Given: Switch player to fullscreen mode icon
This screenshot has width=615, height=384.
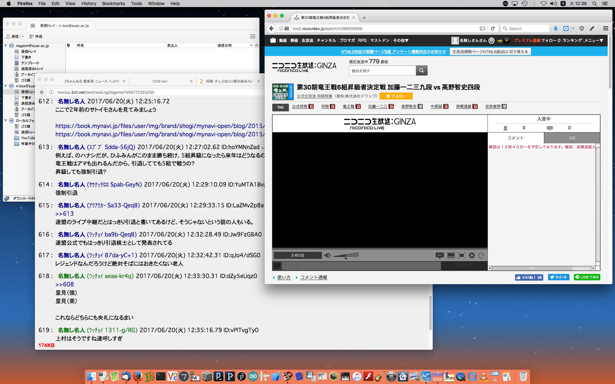Looking at the screenshot, I should [461, 255].
